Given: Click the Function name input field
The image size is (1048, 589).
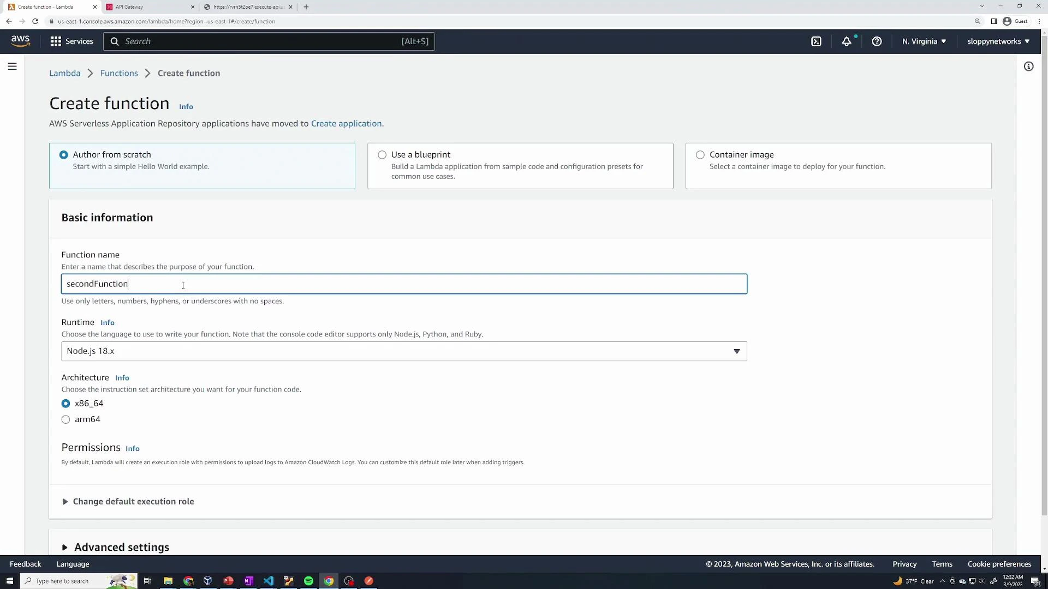Looking at the screenshot, I should 404,284.
